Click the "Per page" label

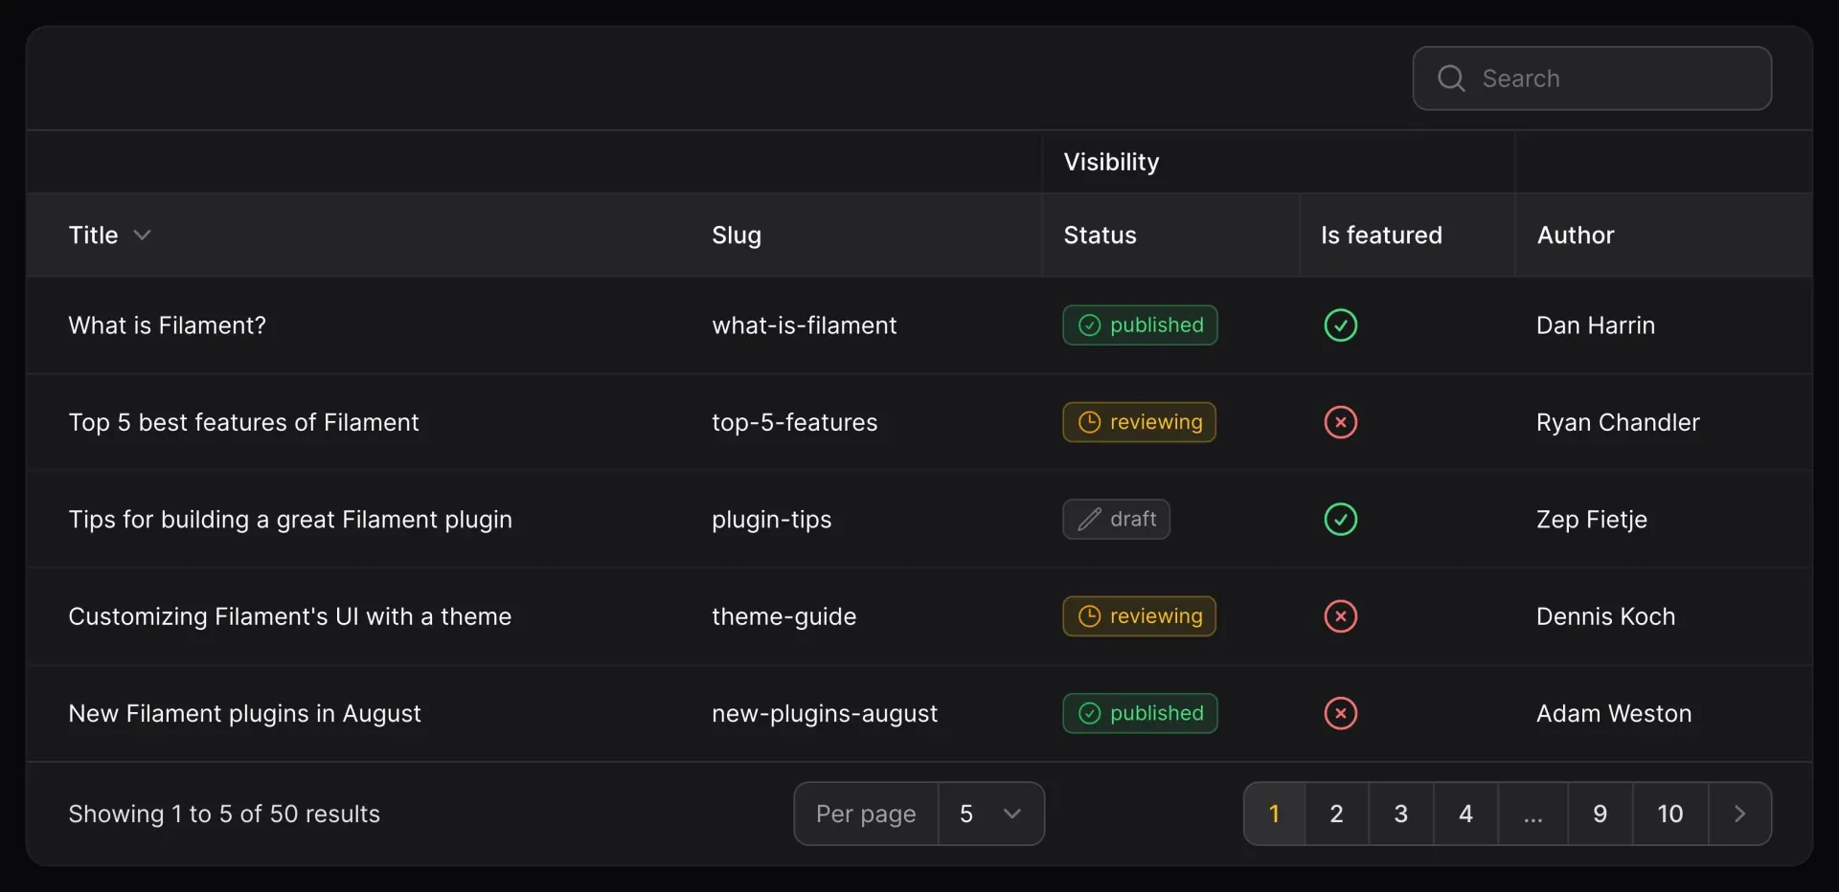point(866,814)
